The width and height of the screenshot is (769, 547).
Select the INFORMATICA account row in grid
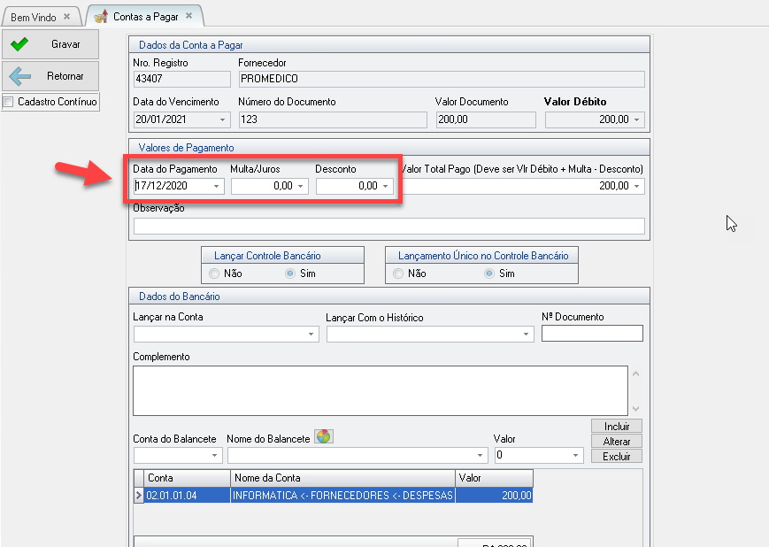click(342, 496)
